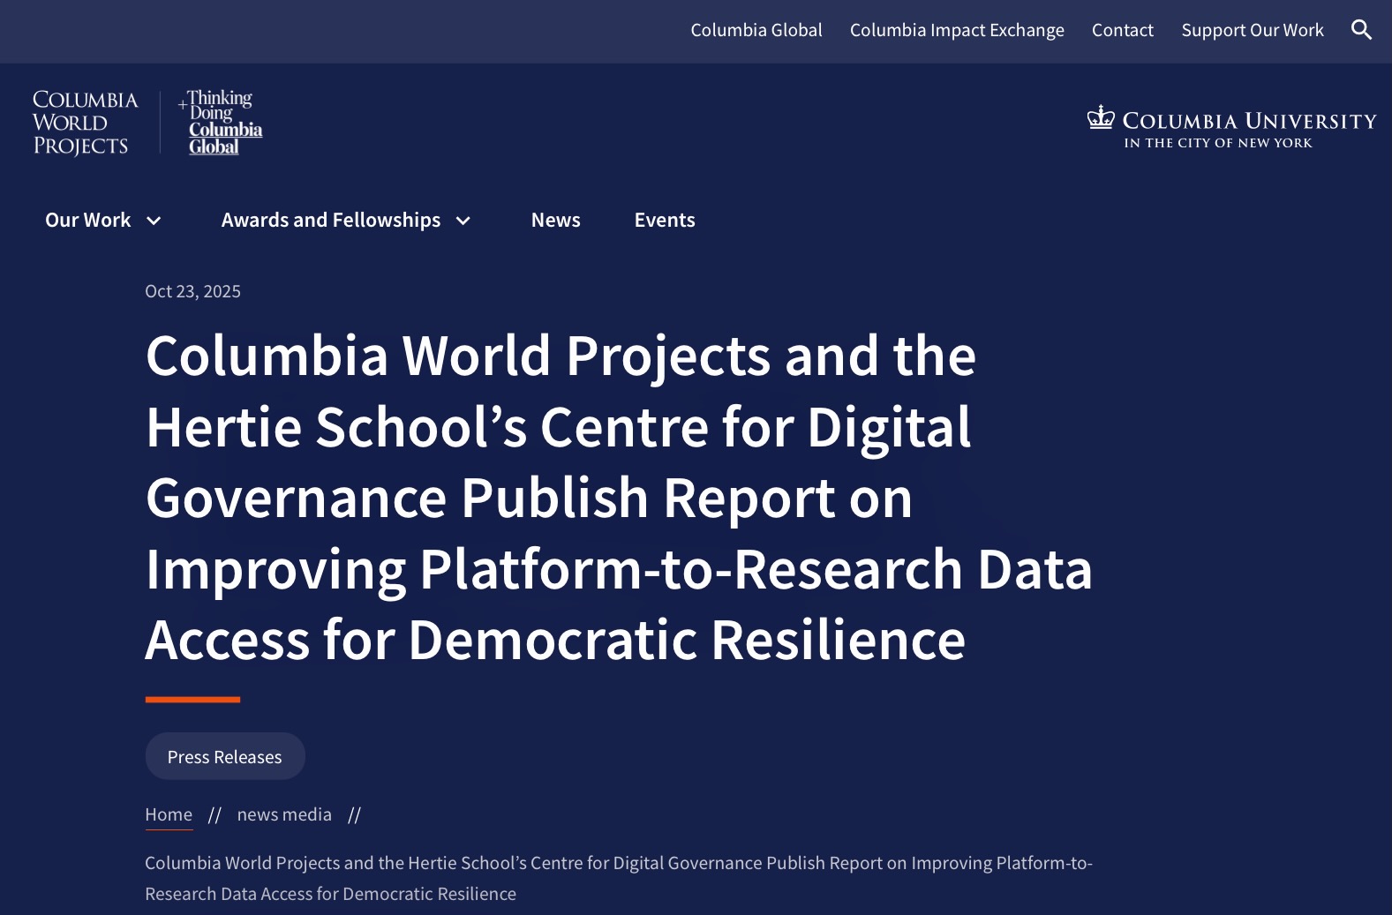Select the Support Our Work link
Screen dimensions: 1392x915
click(1252, 30)
